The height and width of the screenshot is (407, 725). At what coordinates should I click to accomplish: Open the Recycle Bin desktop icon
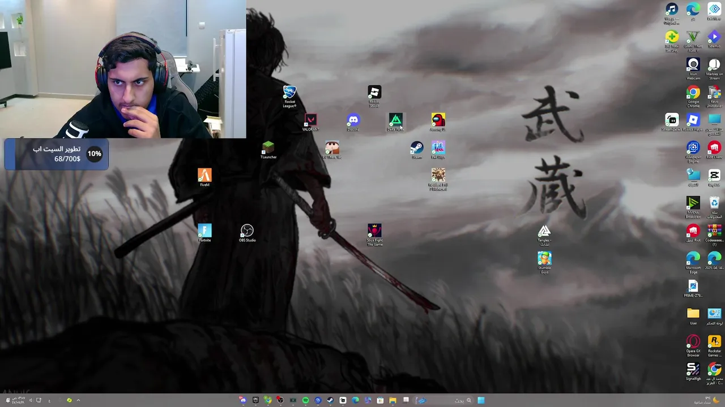coord(714,207)
